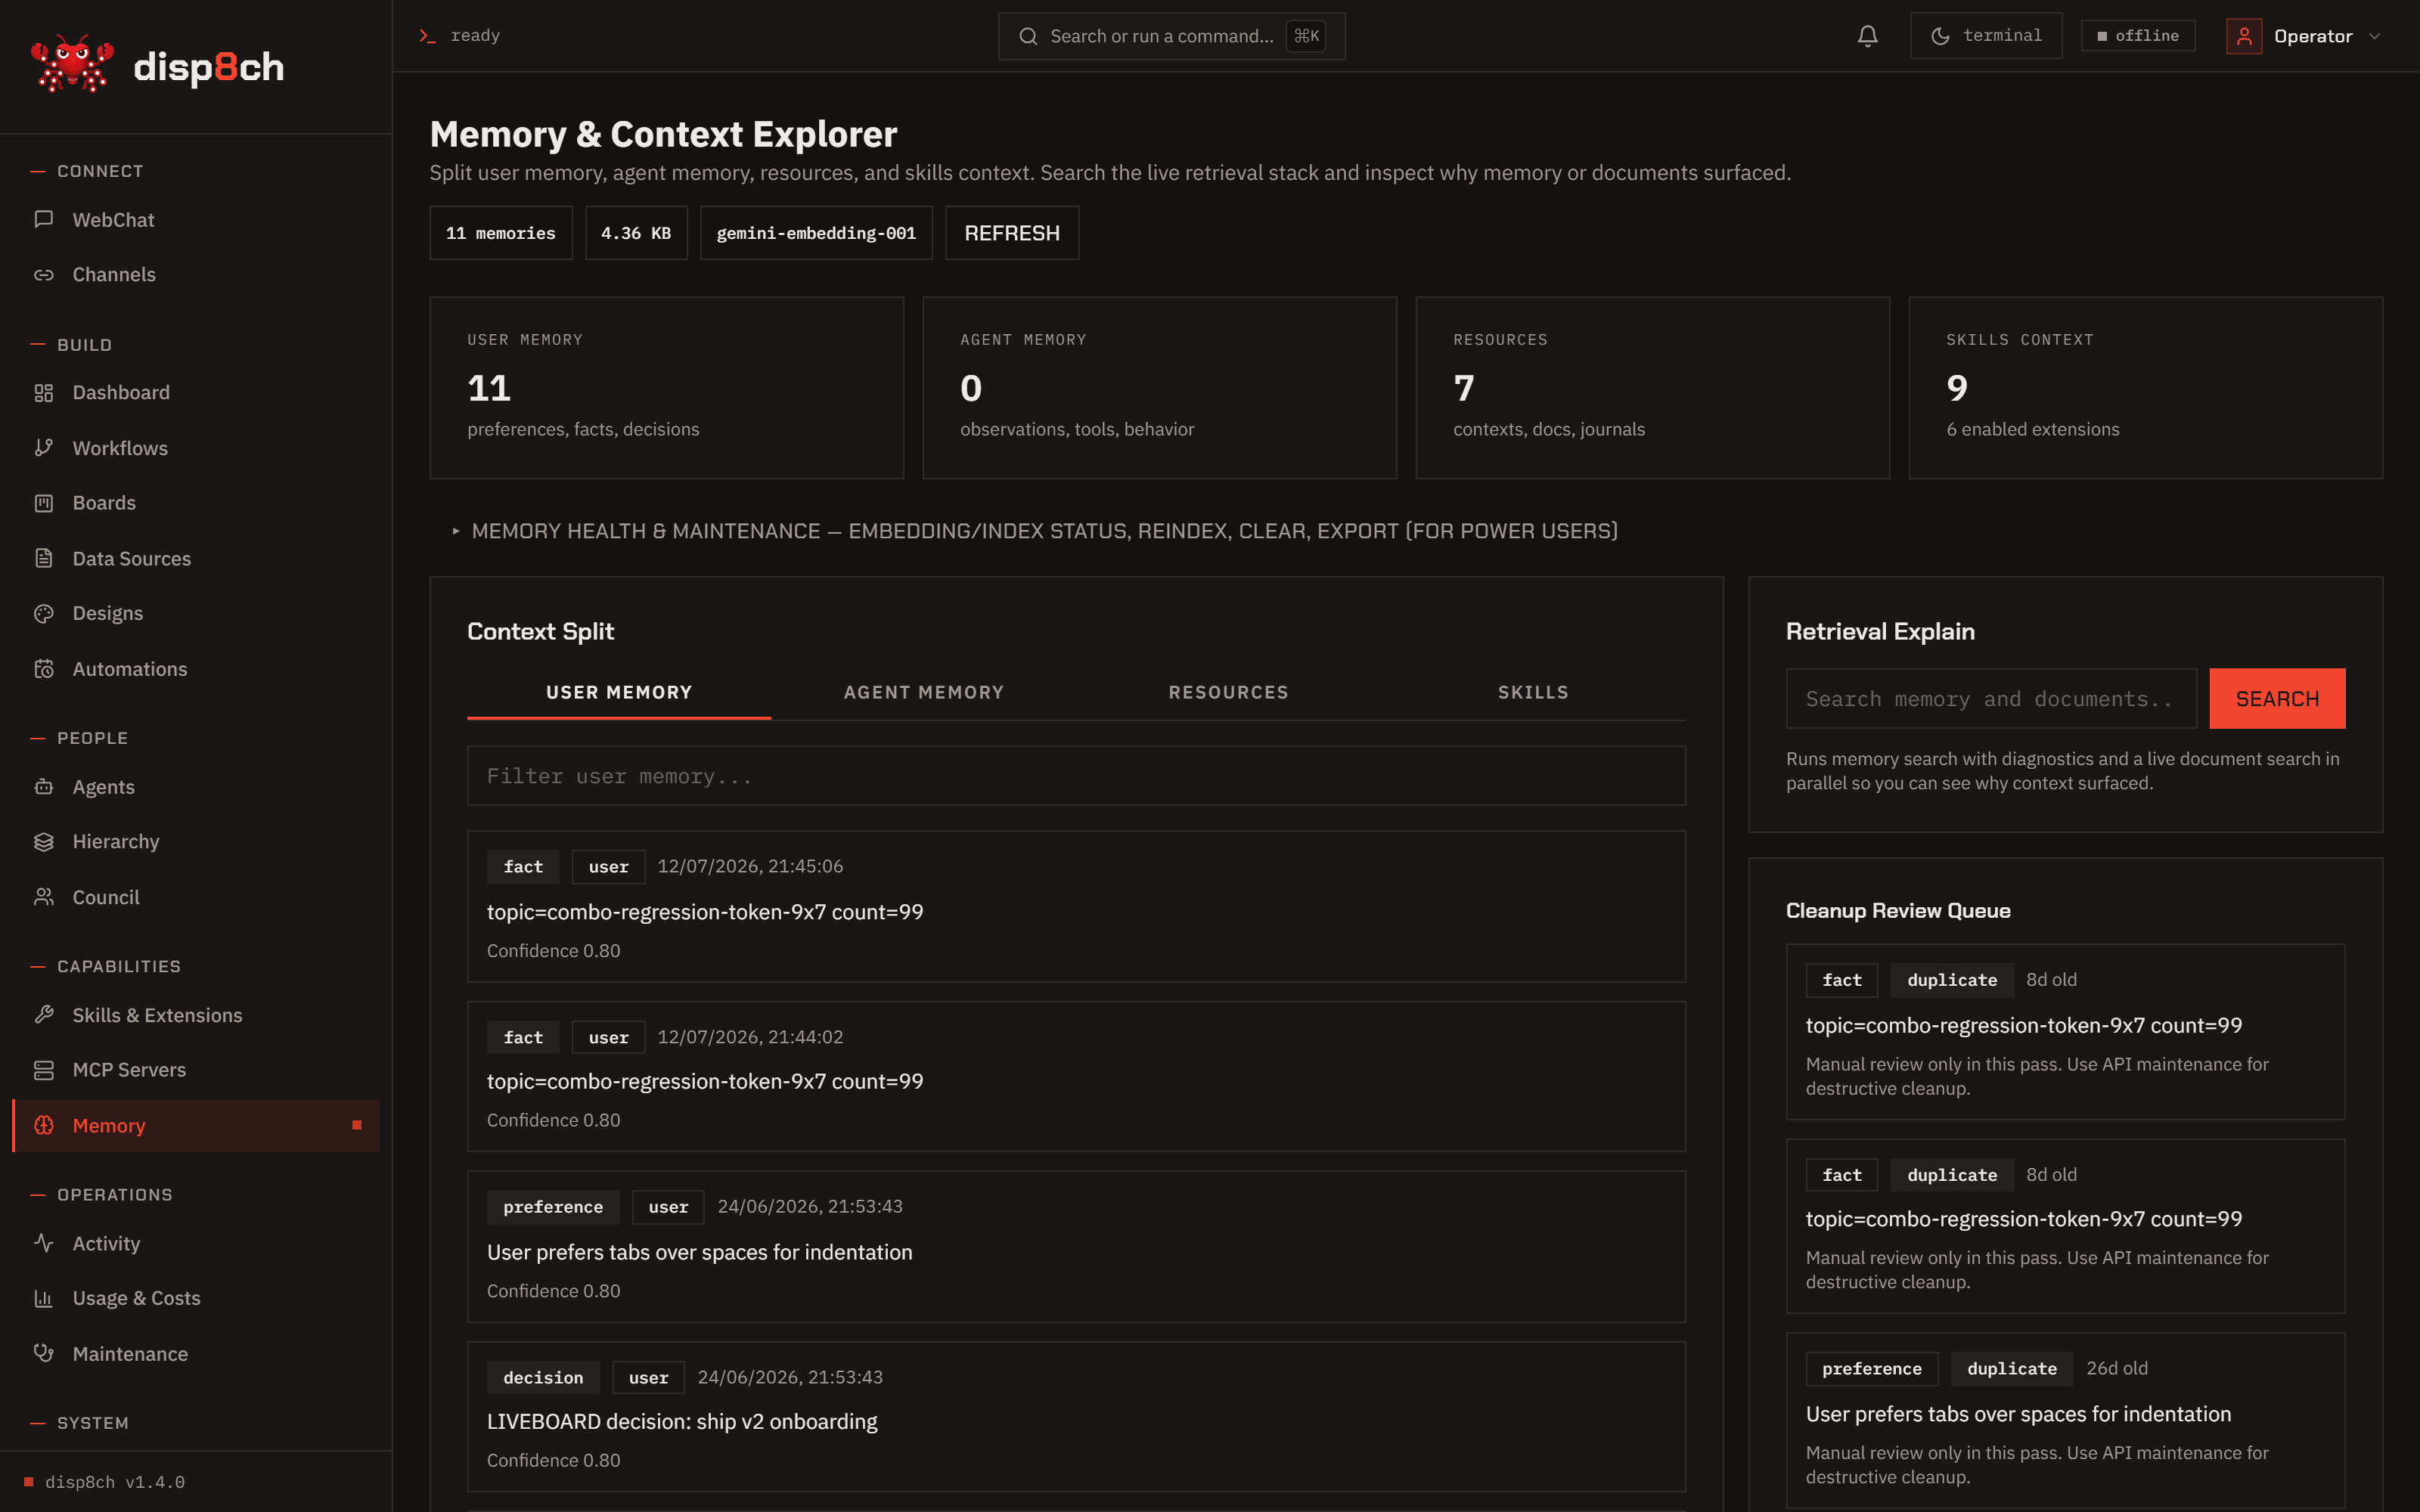Click the Dashboard grid icon
This screenshot has height=1512, width=2420.
tap(44, 393)
